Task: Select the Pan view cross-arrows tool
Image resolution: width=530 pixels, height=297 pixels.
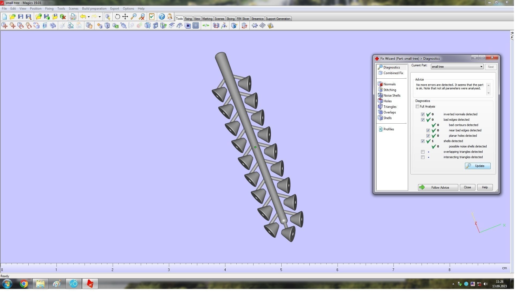Action: coord(125,17)
